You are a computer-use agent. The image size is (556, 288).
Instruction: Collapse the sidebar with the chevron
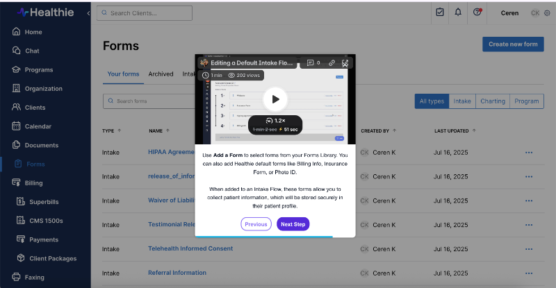point(88,13)
